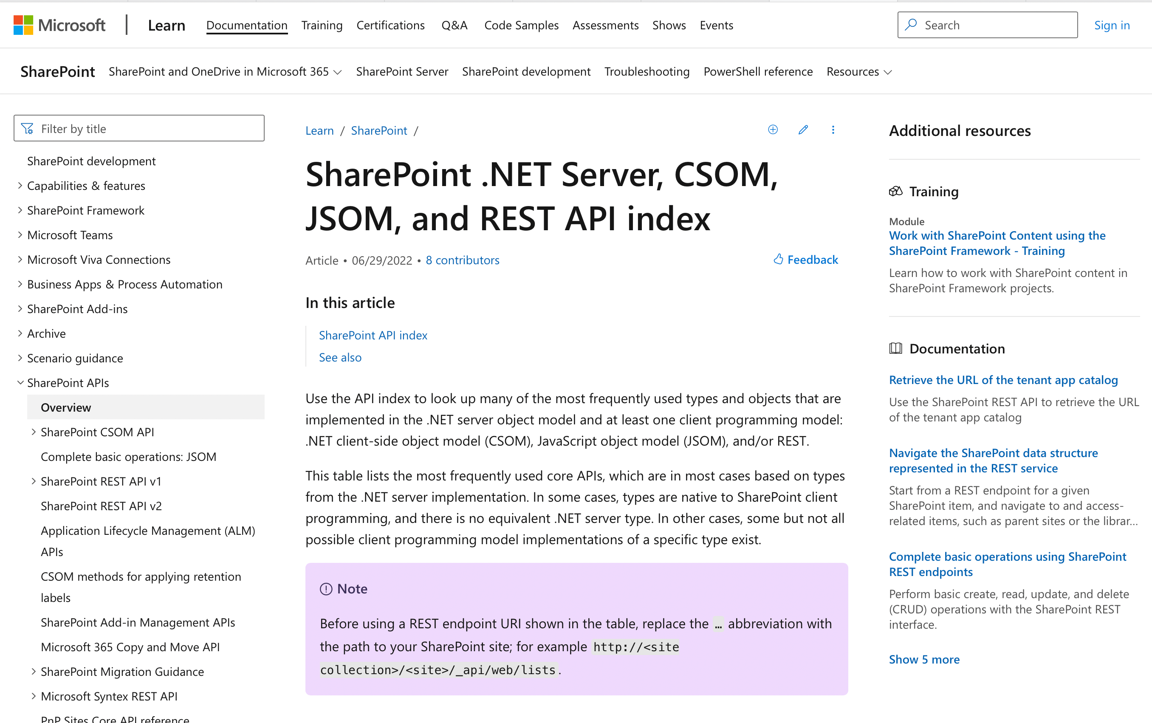
Task: Expand SharePoint Migration Guidance node
Action: click(x=34, y=671)
